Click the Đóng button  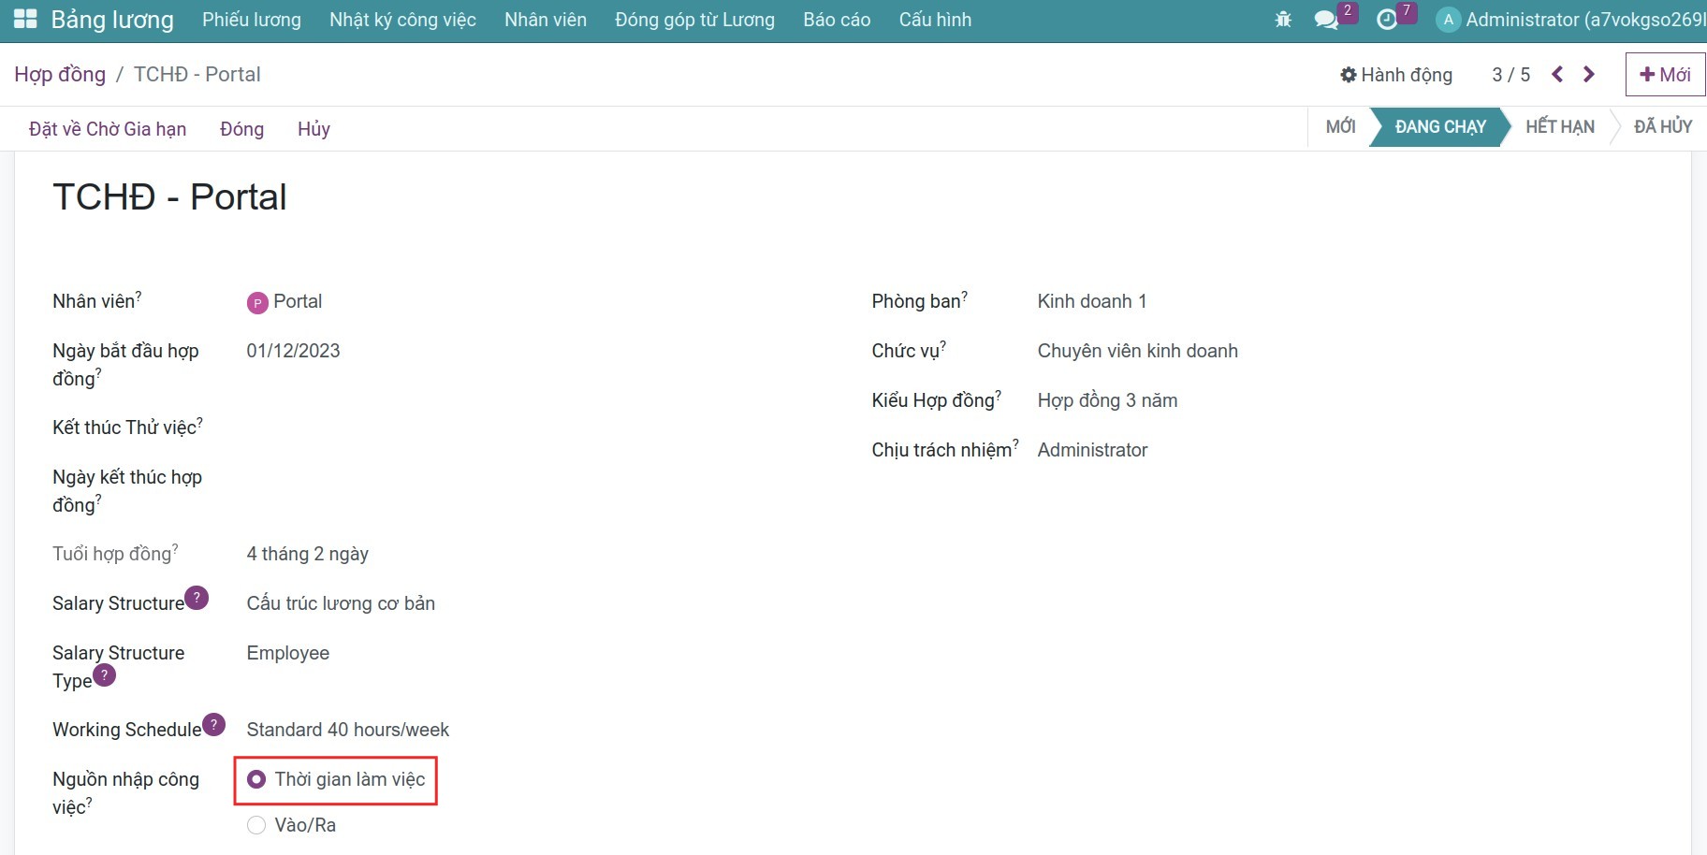coord(241,129)
